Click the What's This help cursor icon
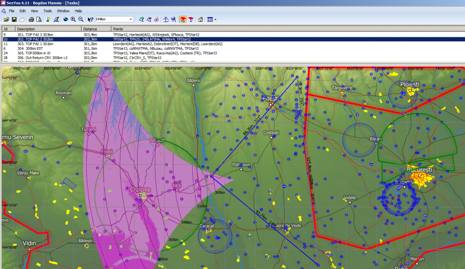465x269 pixels. (90, 19)
